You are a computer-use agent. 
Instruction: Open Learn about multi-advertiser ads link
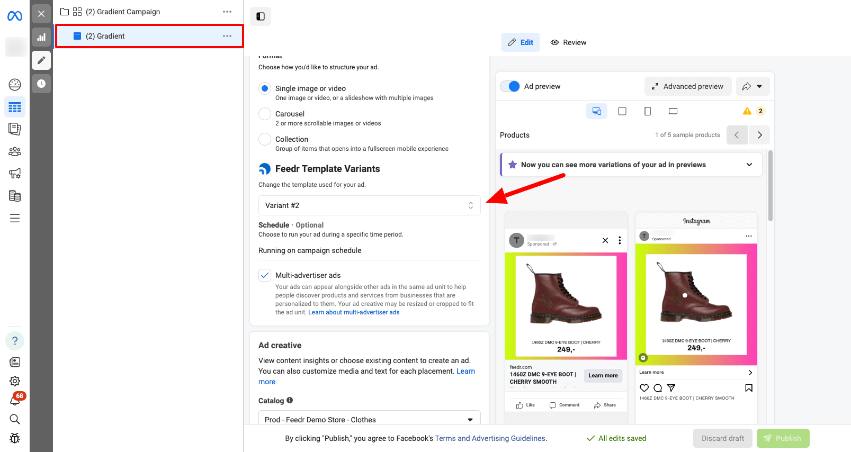coord(354,312)
